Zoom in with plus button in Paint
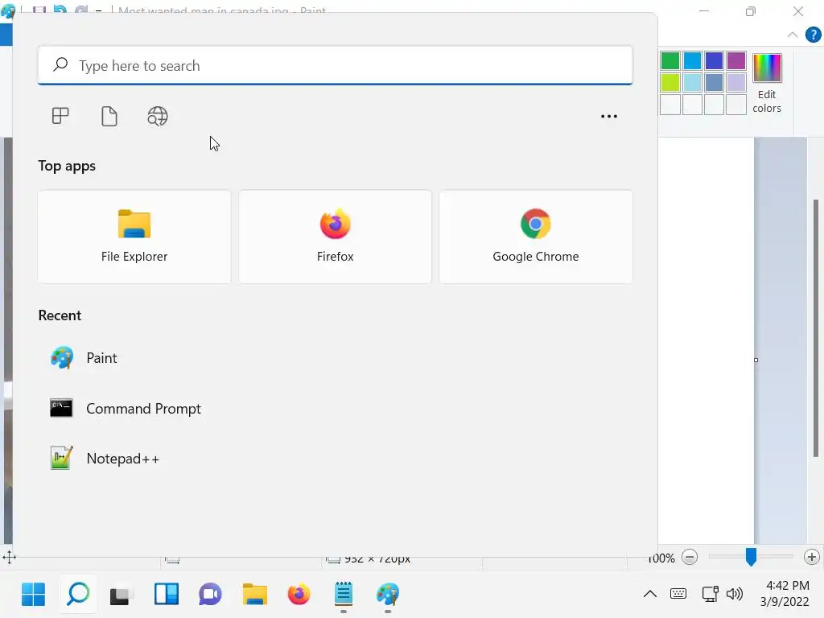This screenshot has height=618, width=824. [811, 557]
